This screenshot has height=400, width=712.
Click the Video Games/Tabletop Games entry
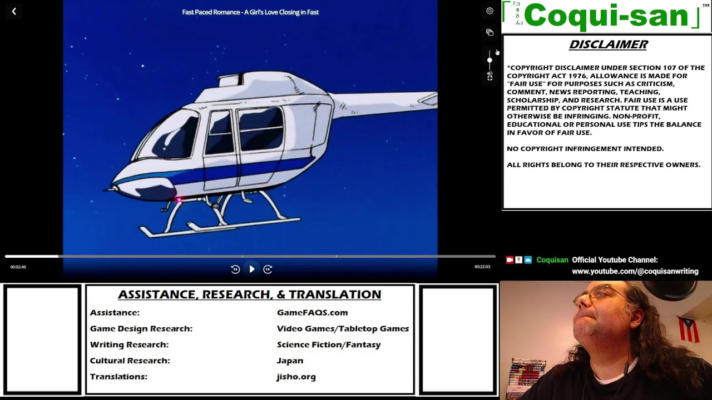pos(343,329)
